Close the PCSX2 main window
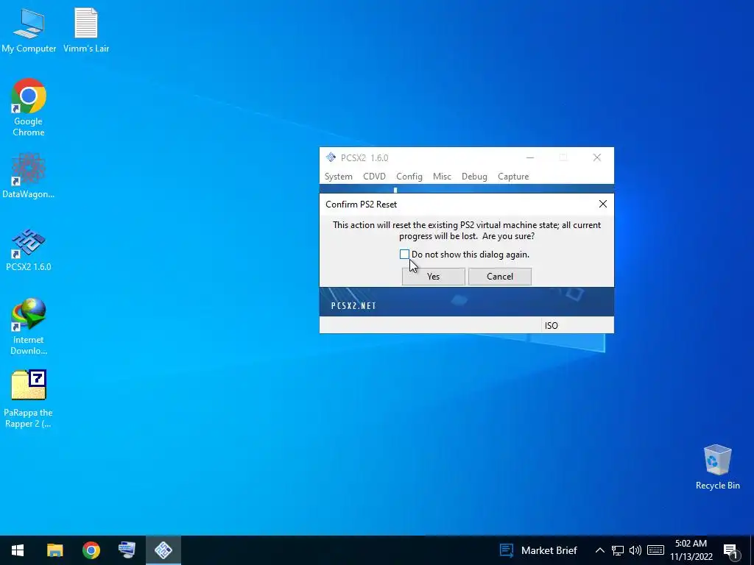Viewport: 754px width, 565px height. pos(596,157)
